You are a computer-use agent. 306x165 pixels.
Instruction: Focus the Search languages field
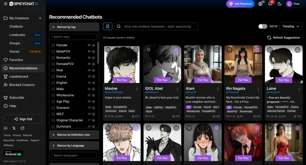[x=74, y=155]
